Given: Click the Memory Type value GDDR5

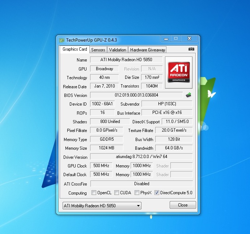Looking at the screenshot, I should pyautogui.click(x=107, y=139).
